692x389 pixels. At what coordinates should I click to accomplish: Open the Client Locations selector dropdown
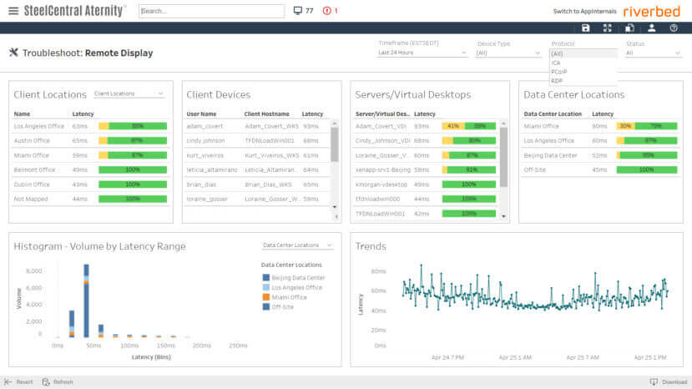(129, 93)
